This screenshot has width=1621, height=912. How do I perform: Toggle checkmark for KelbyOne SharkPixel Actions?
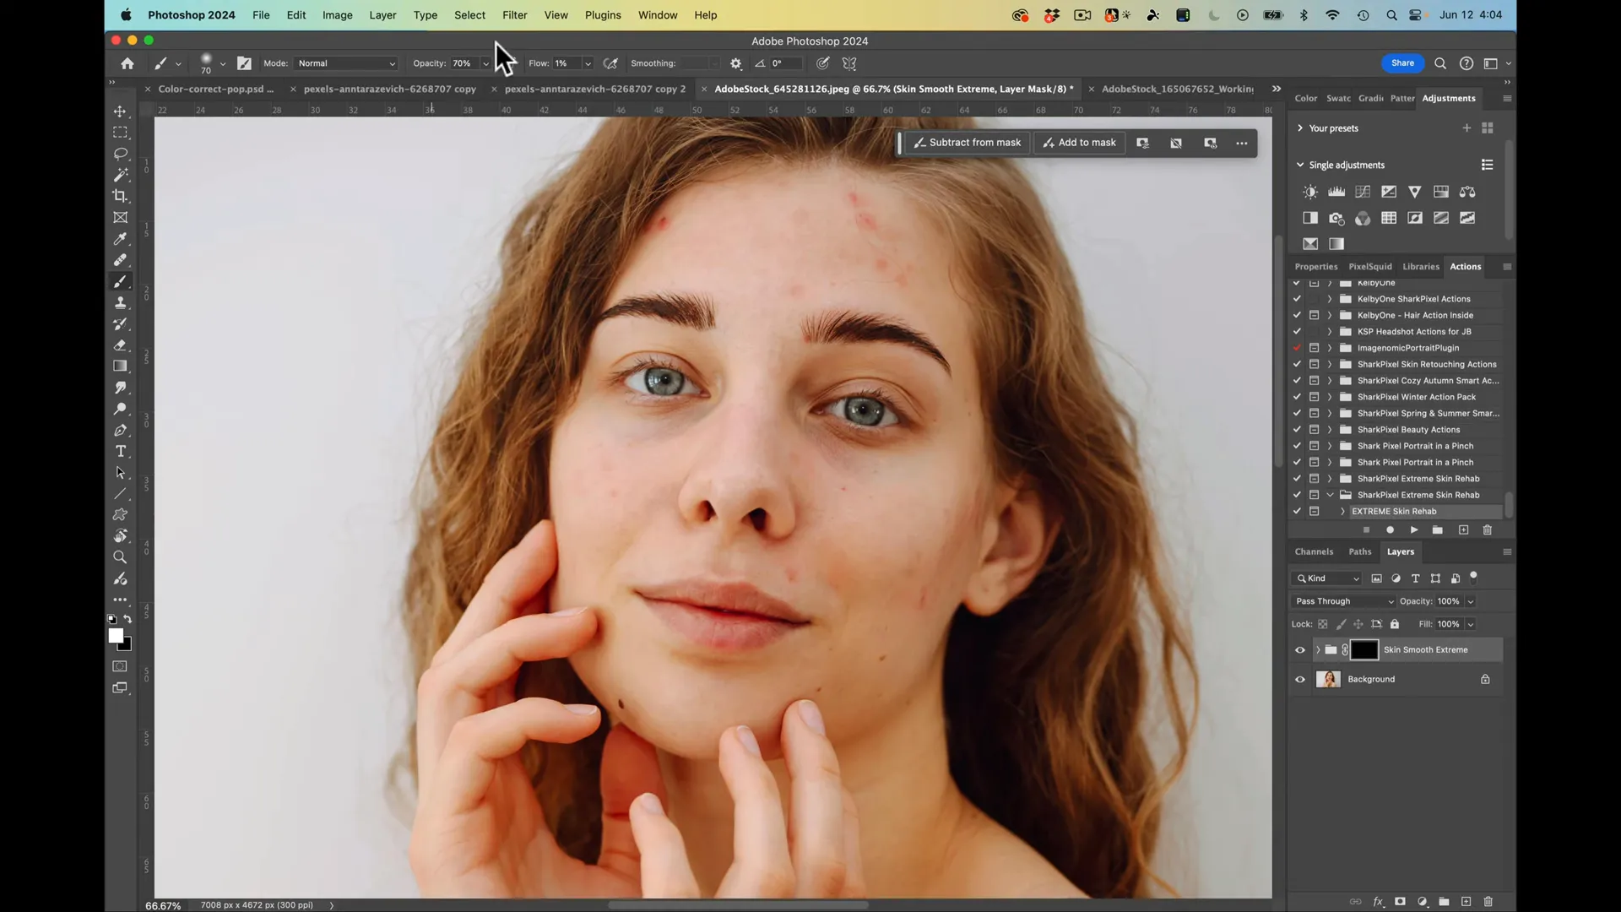click(x=1297, y=299)
